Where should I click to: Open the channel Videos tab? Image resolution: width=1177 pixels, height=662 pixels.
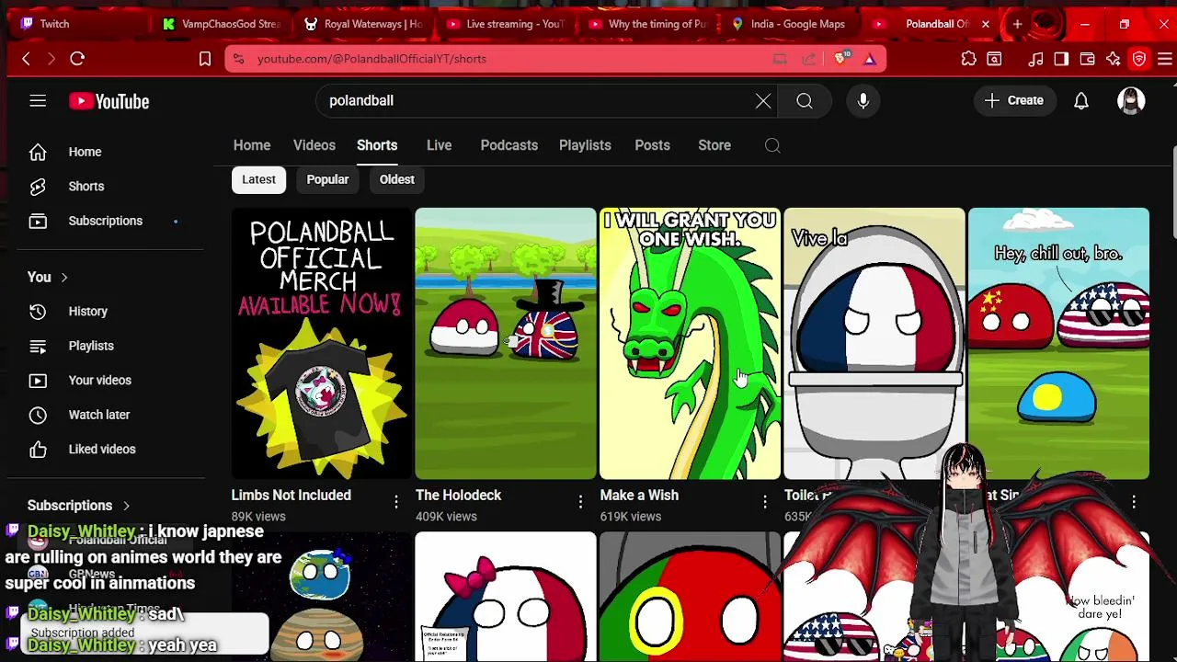314,145
